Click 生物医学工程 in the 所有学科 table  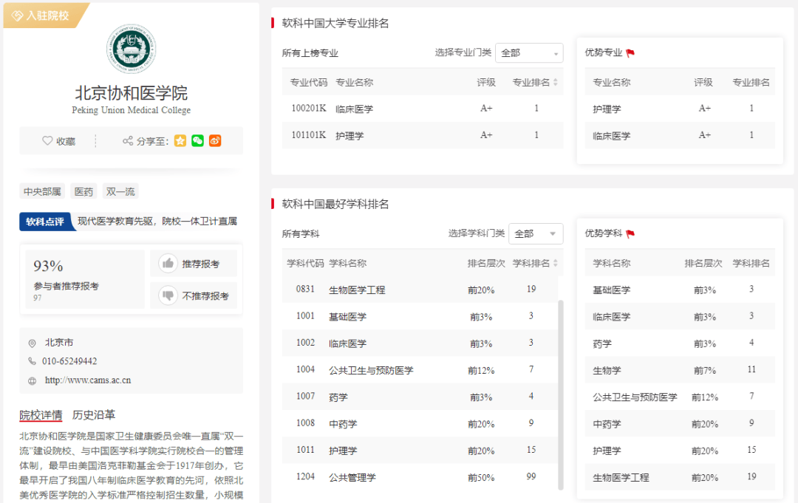357,290
